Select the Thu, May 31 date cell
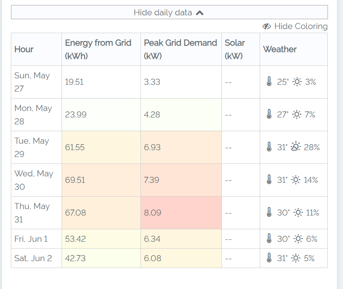The width and height of the screenshot is (343, 289). click(x=36, y=213)
